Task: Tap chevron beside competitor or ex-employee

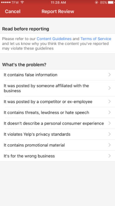Action: pyautogui.click(x=110, y=101)
